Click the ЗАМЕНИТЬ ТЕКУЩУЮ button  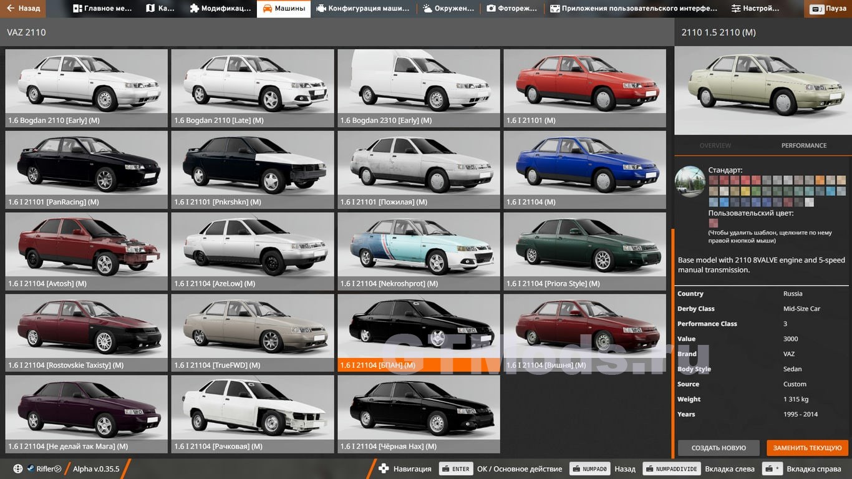pos(808,448)
